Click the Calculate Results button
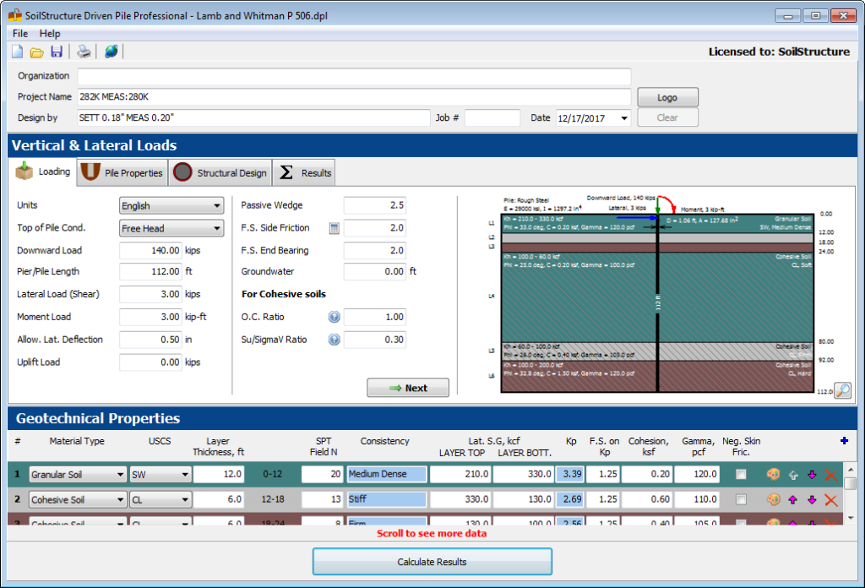This screenshot has height=588, width=865. pyautogui.click(x=432, y=562)
